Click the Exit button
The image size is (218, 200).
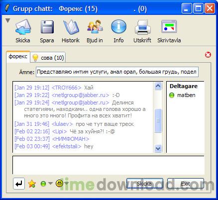point(186,184)
